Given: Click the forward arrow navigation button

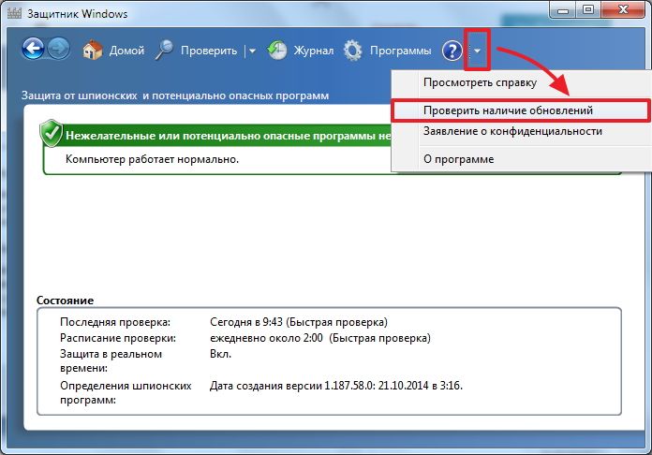Looking at the screenshot, I should click(59, 51).
